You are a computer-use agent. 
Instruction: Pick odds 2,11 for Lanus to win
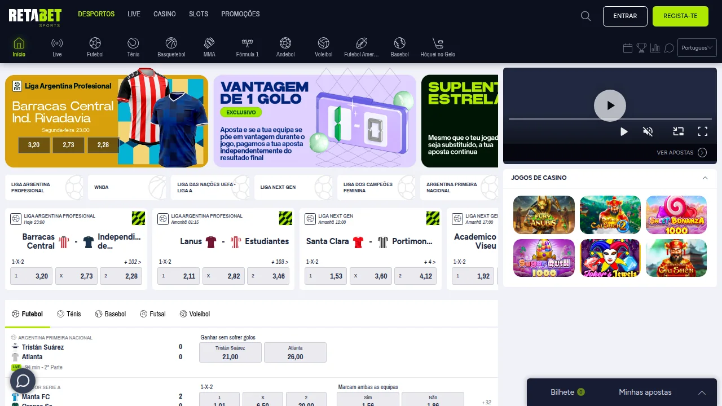[x=178, y=276]
